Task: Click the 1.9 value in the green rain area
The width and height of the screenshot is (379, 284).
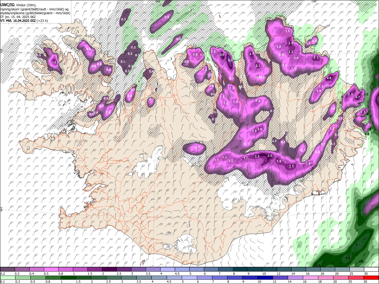Action: click(x=348, y=258)
